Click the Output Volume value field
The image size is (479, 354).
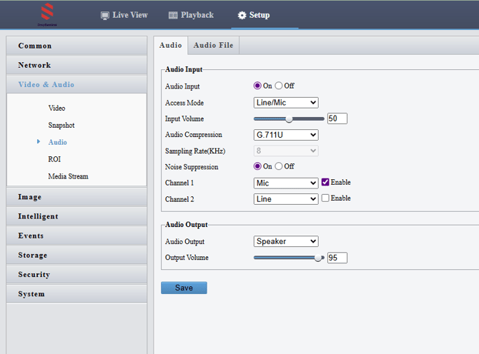click(337, 258)
